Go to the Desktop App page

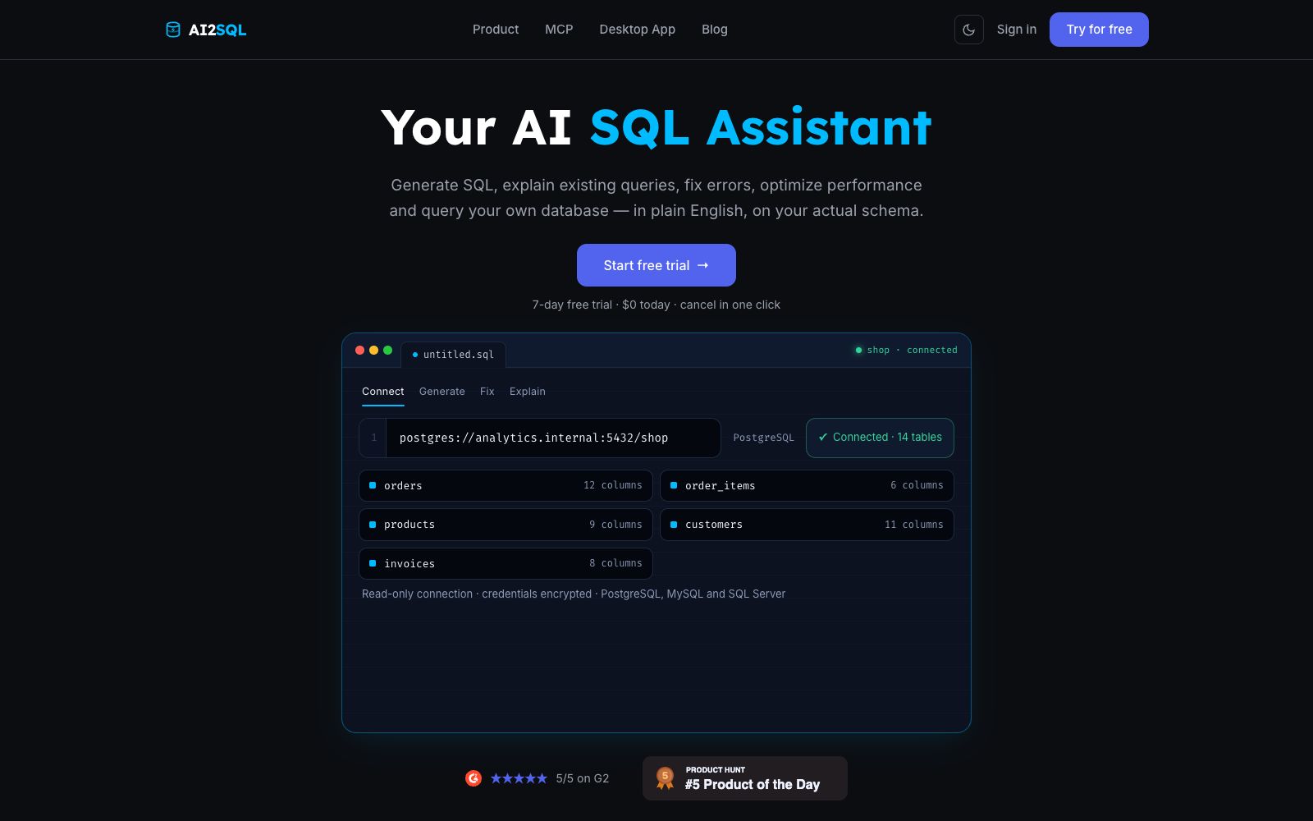(638, 30)
